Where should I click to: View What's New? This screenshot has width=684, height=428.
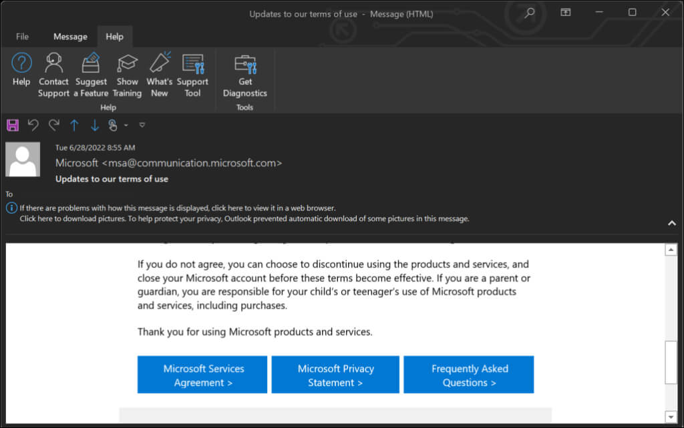[x=159, y=75]
